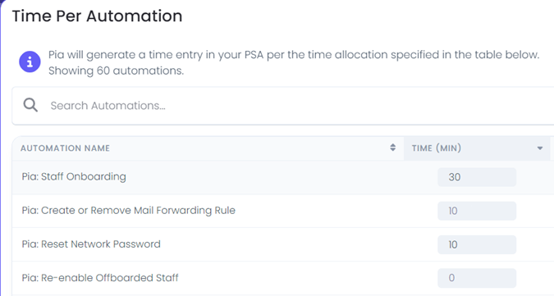The image size is (554, 296).
Task: Select the Pia: Re-enable Offboarded Staff row
Action: pyautogui.click(x=282, y=278)
